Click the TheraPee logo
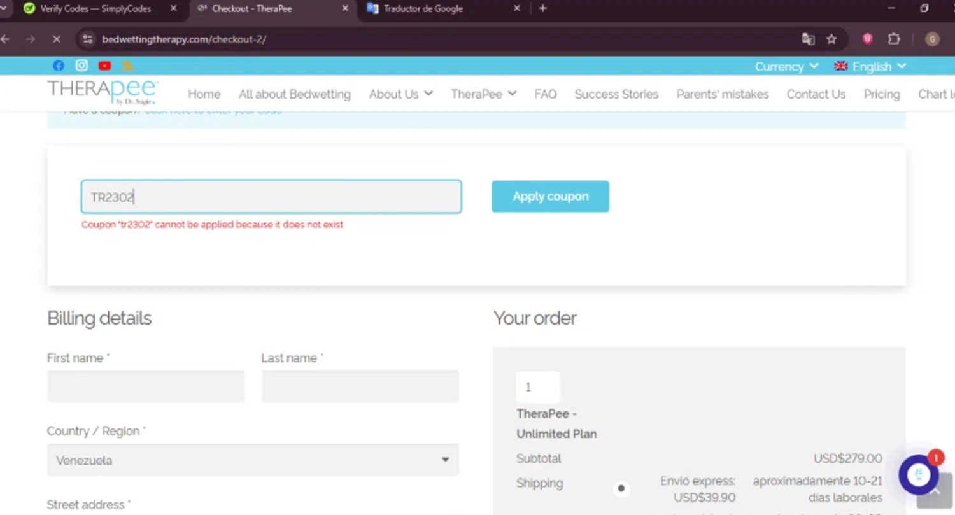The height and width of the screenshot is (515, 955). (103, 92)
